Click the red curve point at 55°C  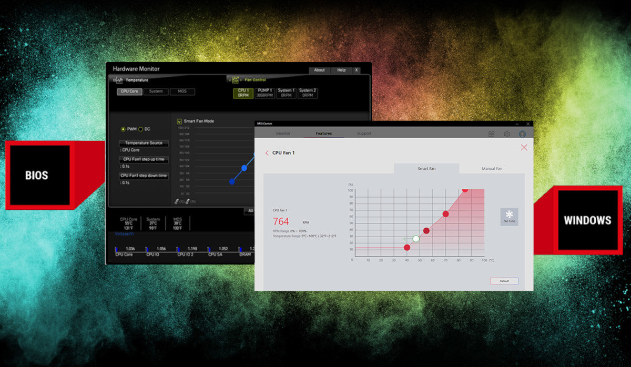coord(426,230)
